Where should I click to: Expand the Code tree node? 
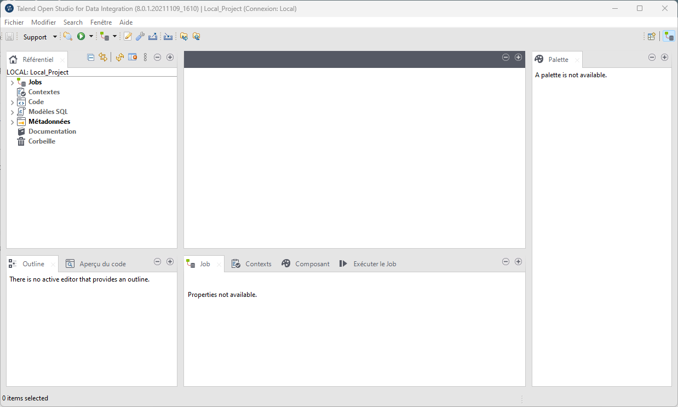pos(12,102)
